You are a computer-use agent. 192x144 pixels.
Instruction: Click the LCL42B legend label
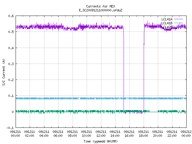point(167,27)
